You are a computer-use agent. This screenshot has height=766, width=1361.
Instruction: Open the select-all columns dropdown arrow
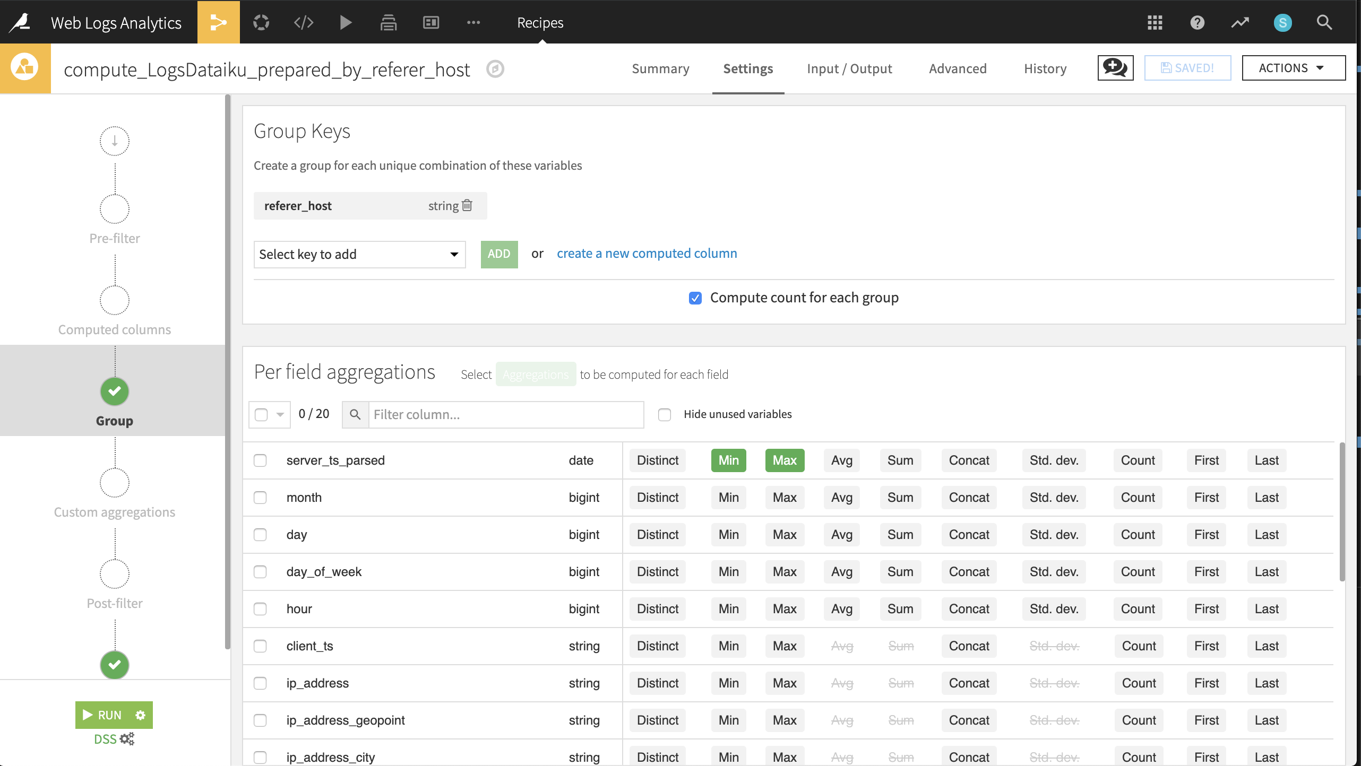click(x=280, y=414)
